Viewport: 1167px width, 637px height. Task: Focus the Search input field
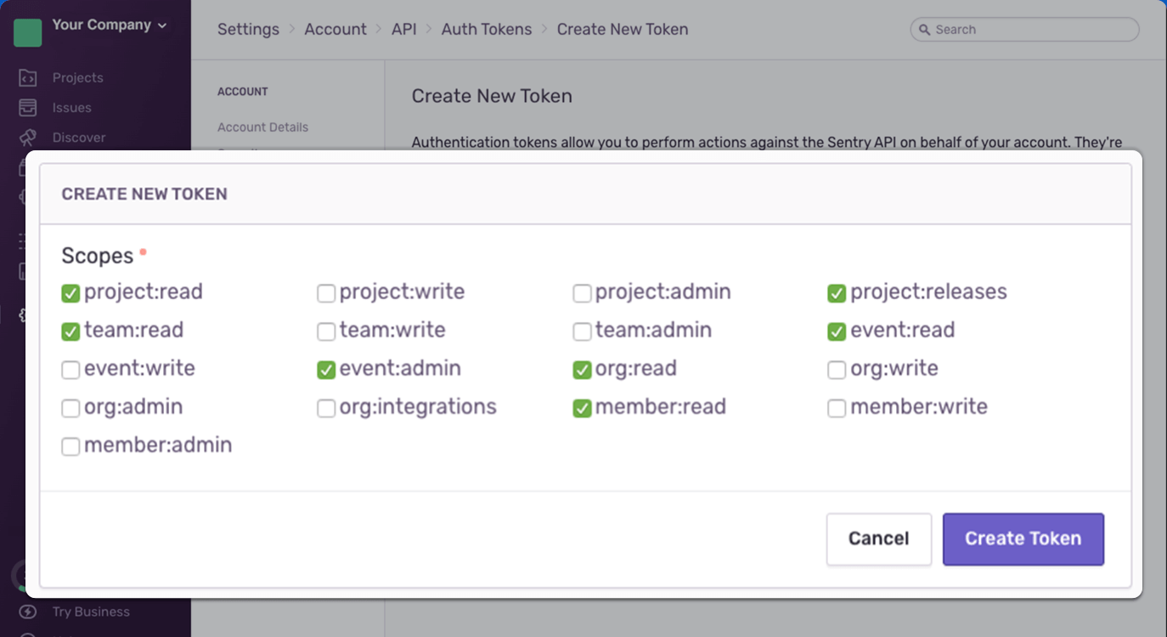(x=1032, y=30)
